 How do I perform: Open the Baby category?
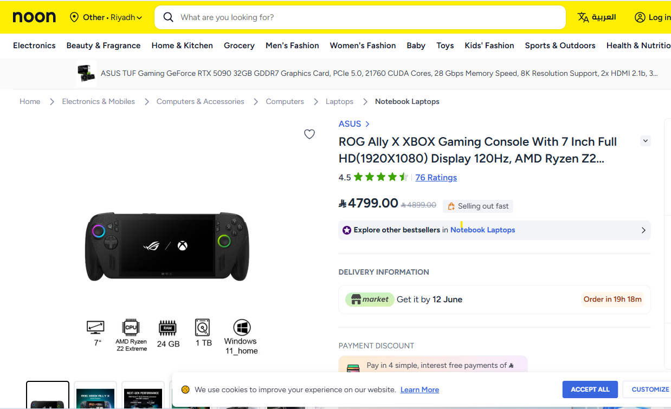[416, 46]
